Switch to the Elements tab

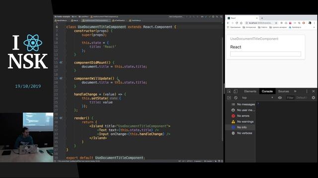(x=250, y=91)
